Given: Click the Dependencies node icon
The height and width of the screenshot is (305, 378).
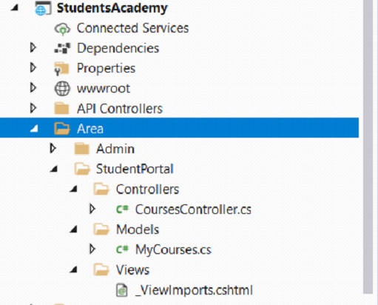Looking at the screenshot, I should click(62, 48).
